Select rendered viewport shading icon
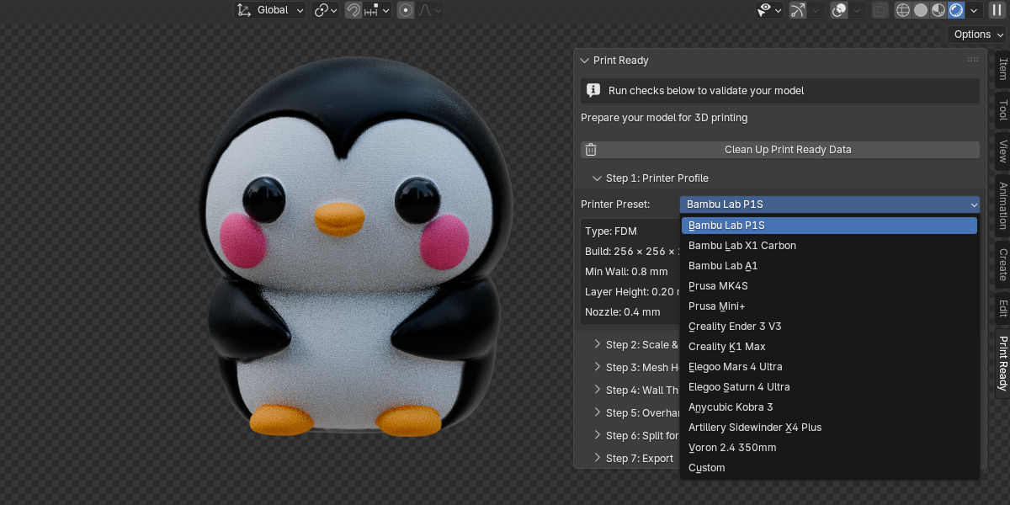This screenshot has width=1010, height=505. [x=956, y=10]
